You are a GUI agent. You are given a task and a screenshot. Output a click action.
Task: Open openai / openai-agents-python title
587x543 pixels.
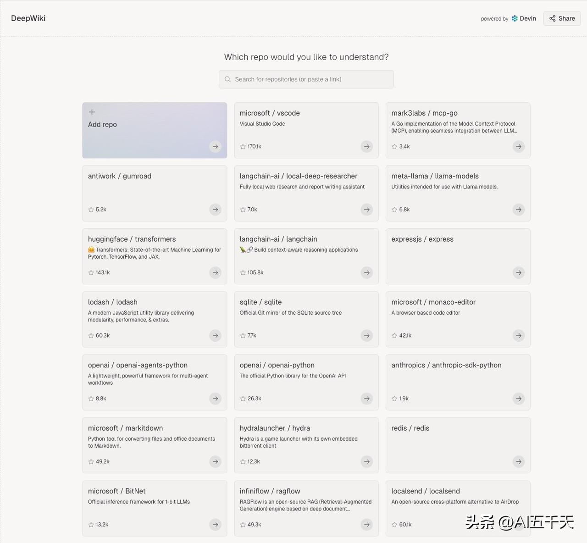tap(138, 365)
